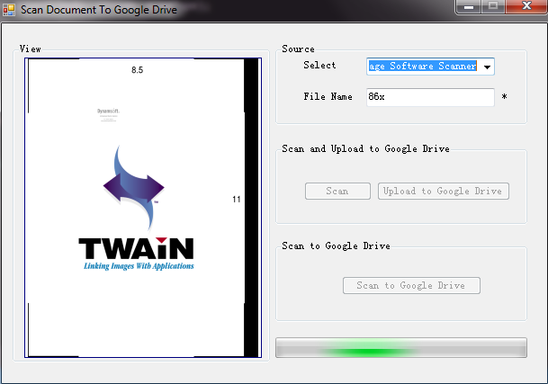Click the '11' height label in preview
The height and width of the screenshot is (384, 548).
(237, 200)
